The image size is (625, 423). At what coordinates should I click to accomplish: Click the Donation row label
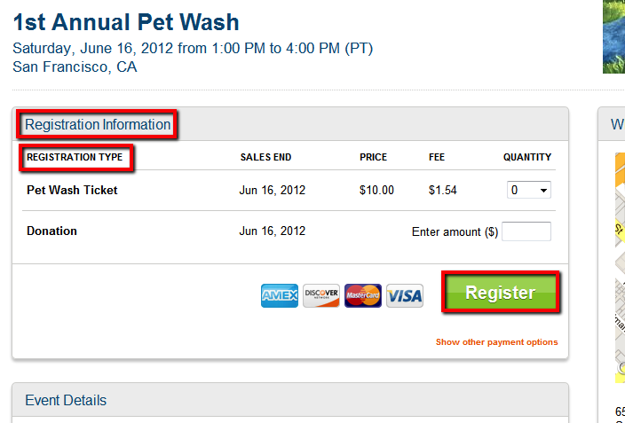tap(51, 231)
